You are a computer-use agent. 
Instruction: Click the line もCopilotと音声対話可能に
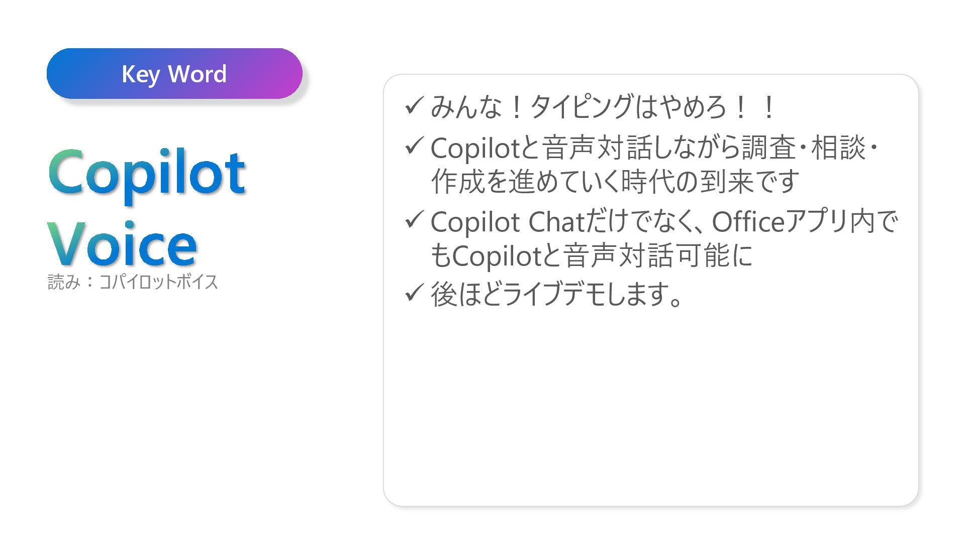(592, 255)
